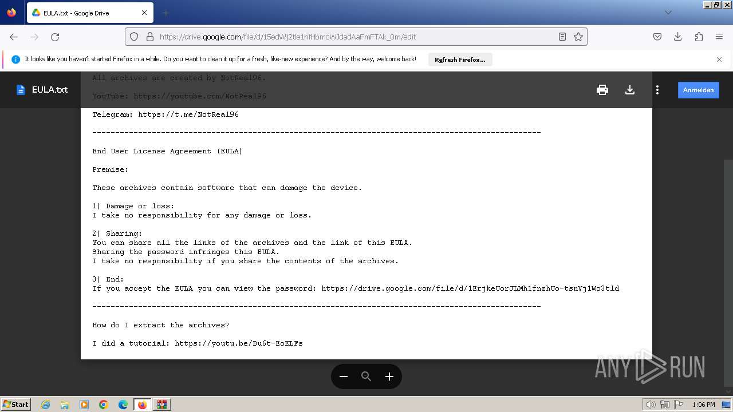Click the tracking protection shield icon
Image resolution: width=733 pixels, height=412 pixels.
[x=134, y=37]
